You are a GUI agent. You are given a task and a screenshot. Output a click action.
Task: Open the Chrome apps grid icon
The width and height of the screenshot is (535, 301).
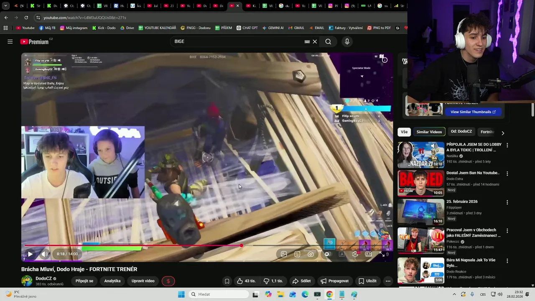[5, 28]
